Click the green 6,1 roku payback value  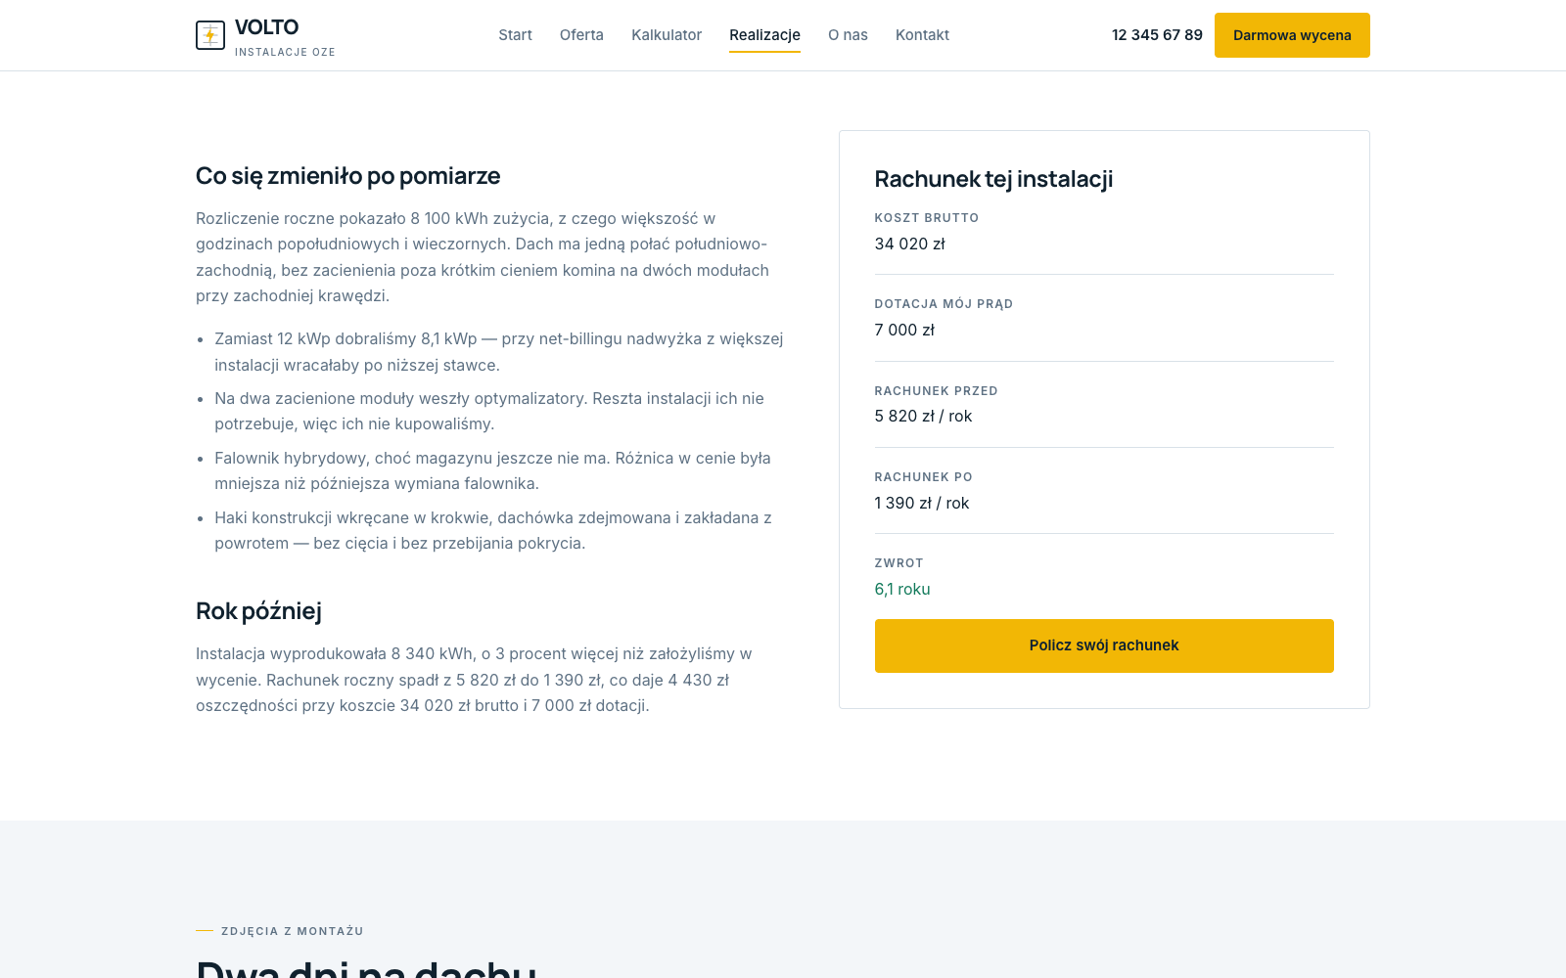(x=902, y=589)
